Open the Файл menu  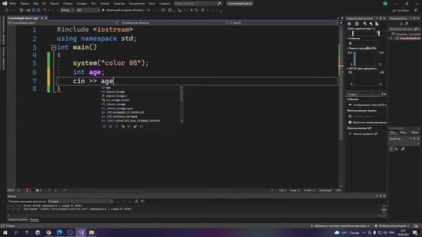(x=13, y=3)
